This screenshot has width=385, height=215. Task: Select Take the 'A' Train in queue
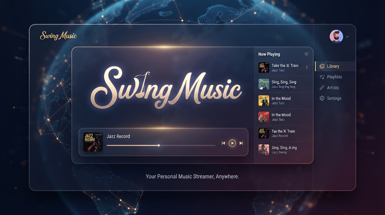click(x=283, y=67)
